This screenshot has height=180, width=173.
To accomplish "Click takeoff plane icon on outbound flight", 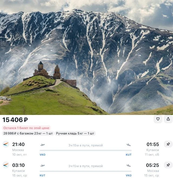I will point(42,145).
